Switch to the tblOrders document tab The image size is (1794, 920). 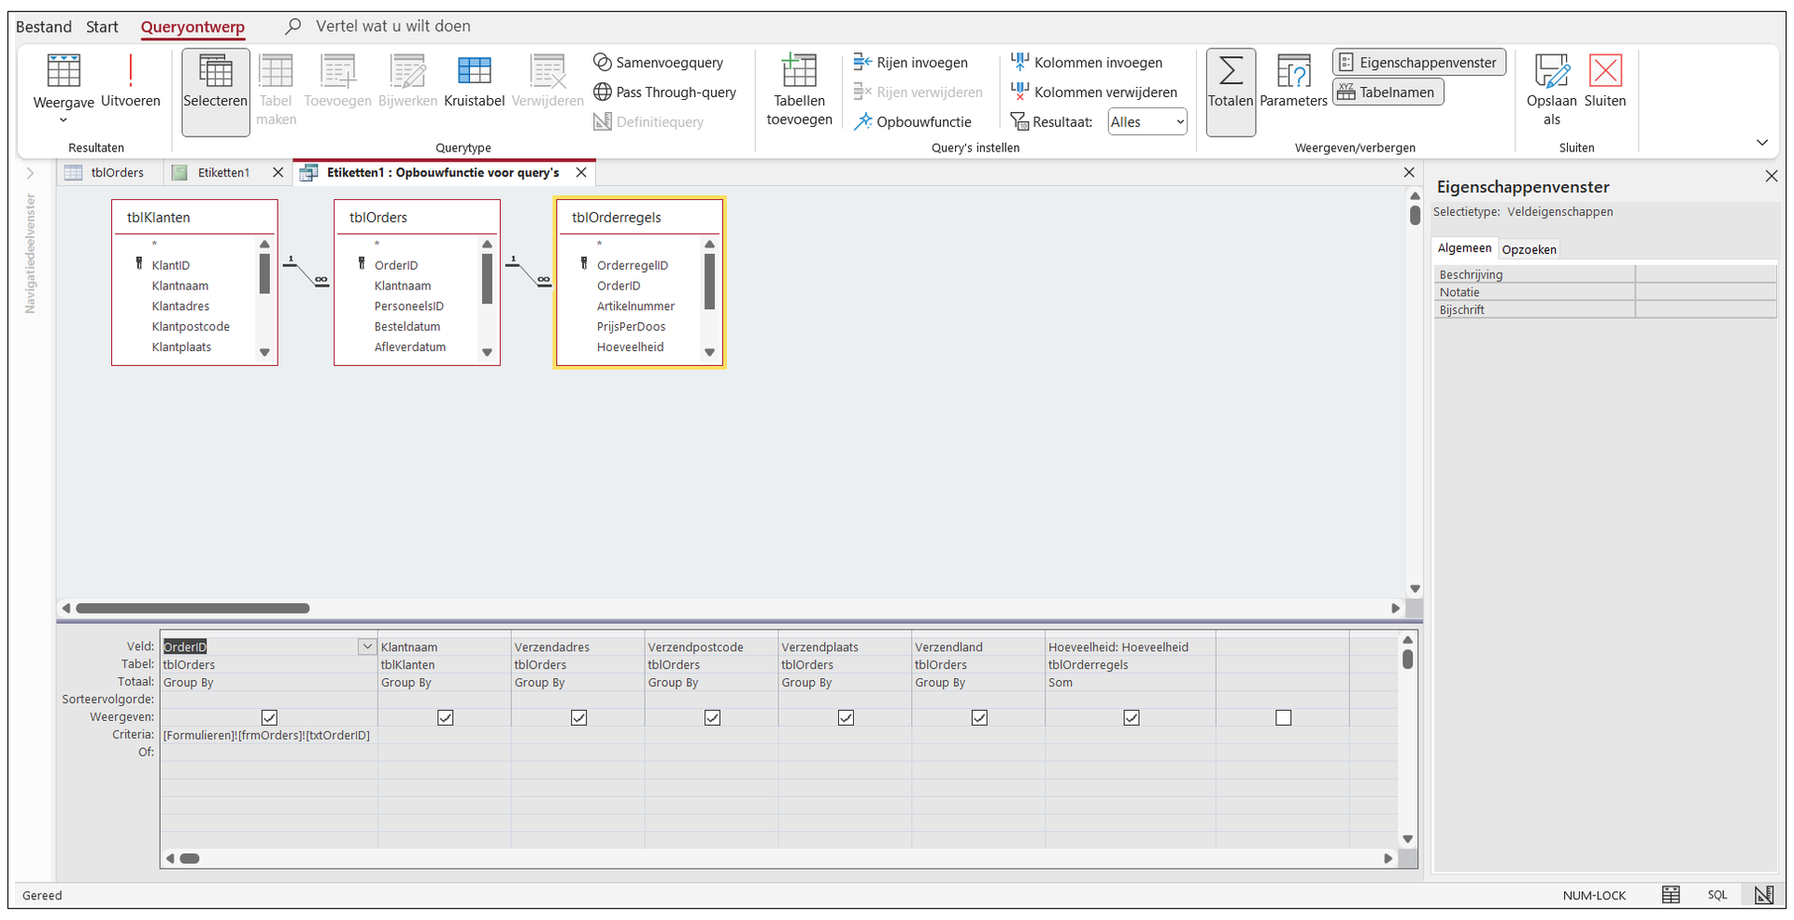(110, 173)
